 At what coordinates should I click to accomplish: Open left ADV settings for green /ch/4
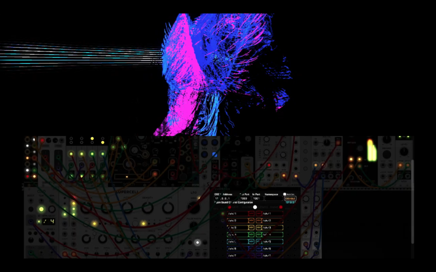pos(251,235)
